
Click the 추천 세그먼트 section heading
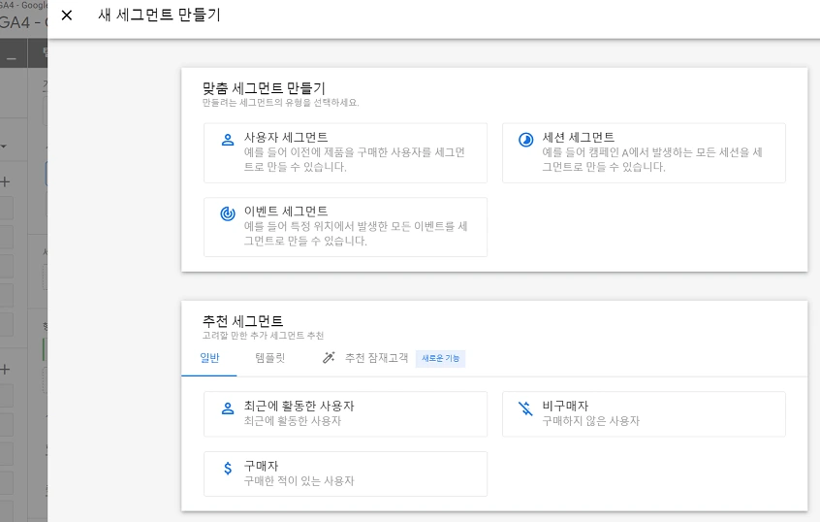[x=242, y=321]
